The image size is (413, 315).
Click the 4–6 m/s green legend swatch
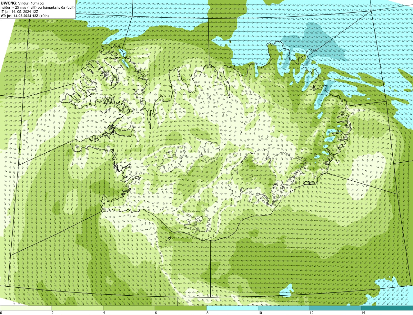(129, 308)
